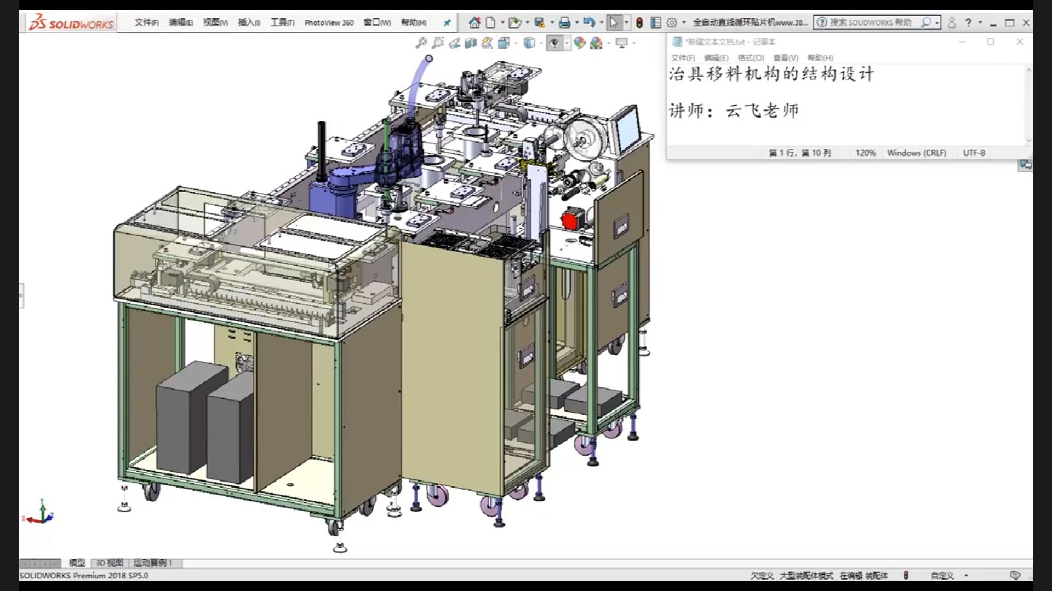Expand the Hide/Show Items dropdown arrow
The width and height of the screenshot is (1052, 591).
pos(567,43)
